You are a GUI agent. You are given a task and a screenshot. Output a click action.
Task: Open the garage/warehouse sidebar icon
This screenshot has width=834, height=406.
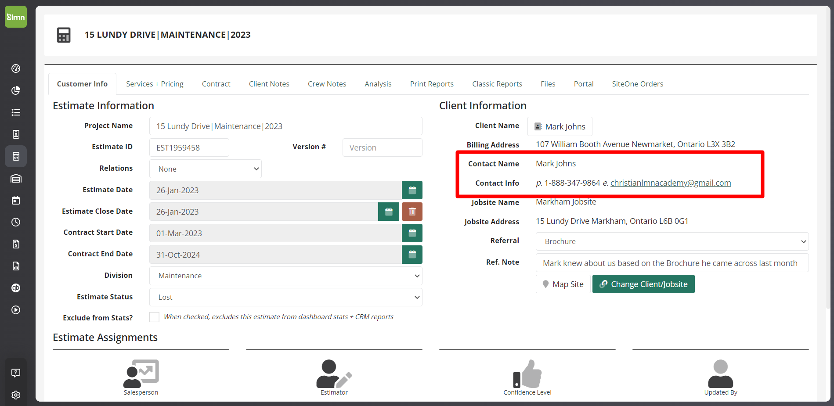(16, 178)
